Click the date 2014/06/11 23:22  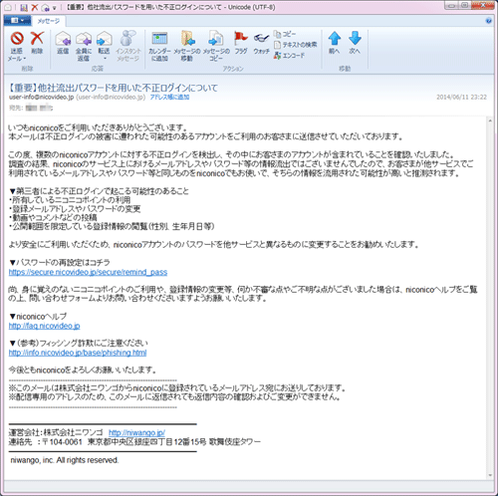[x=461, y=97]
